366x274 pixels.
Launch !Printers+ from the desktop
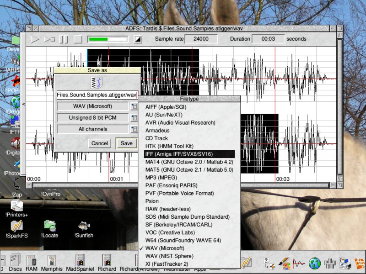coord(16,209)
